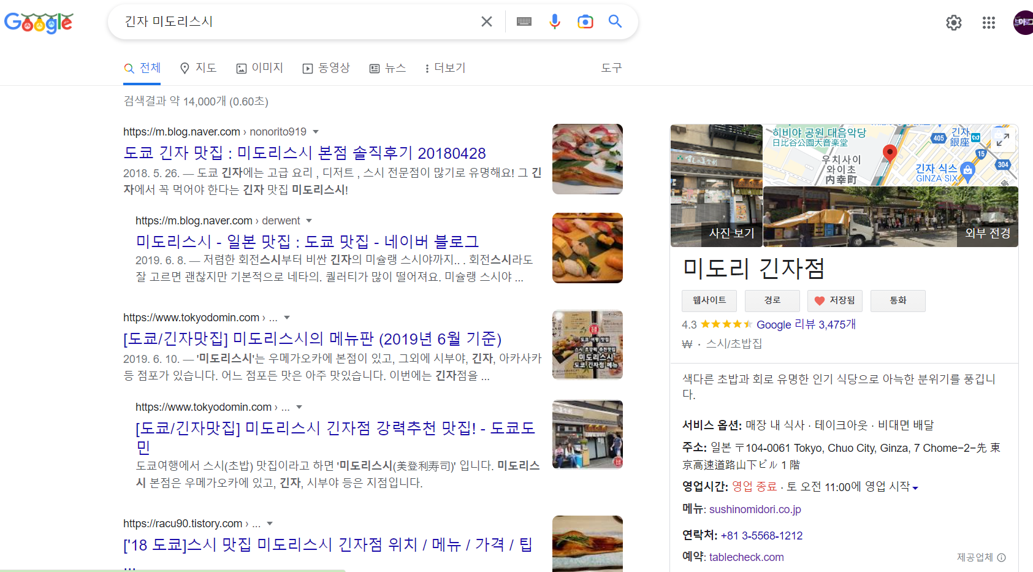Click the search magnifier icon
1033x572 pixels.
pyautogui.click(x=615, y=21)
